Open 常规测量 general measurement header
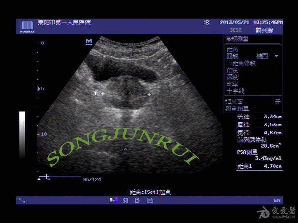 pos(237,39)
